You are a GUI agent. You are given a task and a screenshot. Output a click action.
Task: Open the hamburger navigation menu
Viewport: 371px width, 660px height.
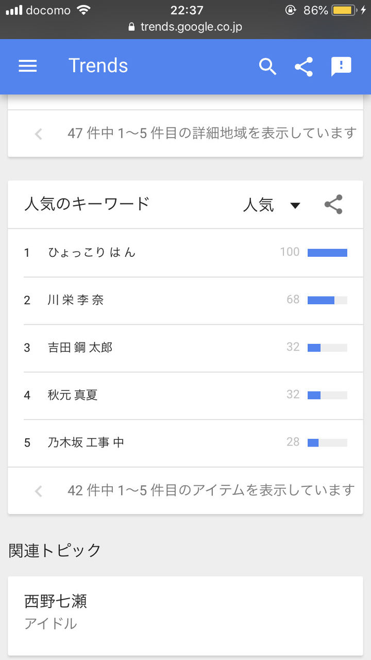(27, 66)
